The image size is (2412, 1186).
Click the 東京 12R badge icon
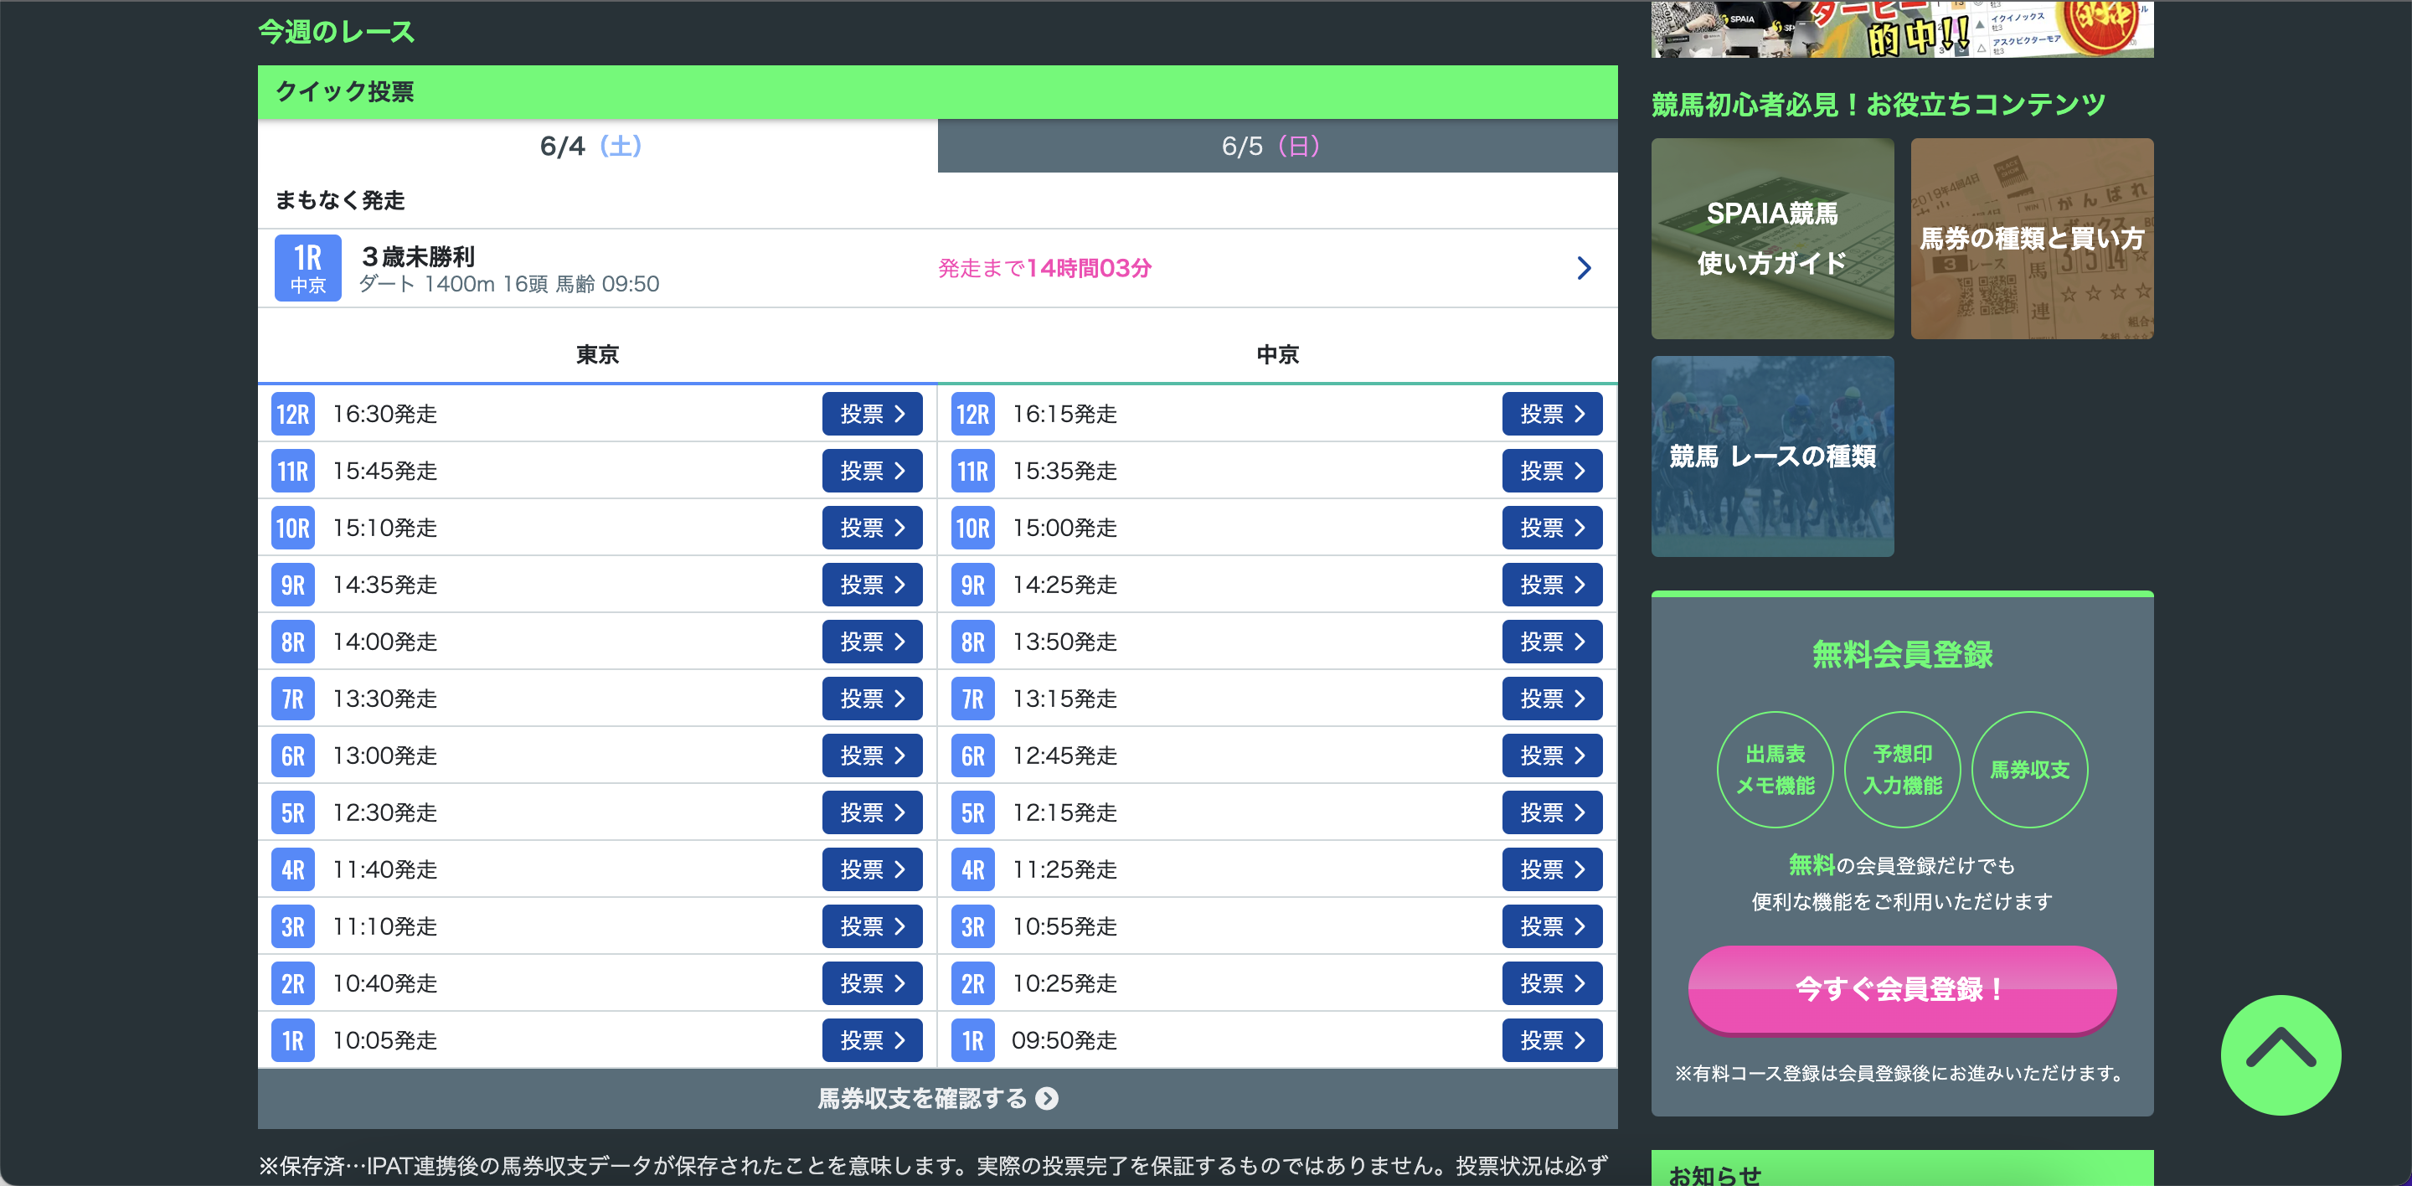(x=293, y=414)
